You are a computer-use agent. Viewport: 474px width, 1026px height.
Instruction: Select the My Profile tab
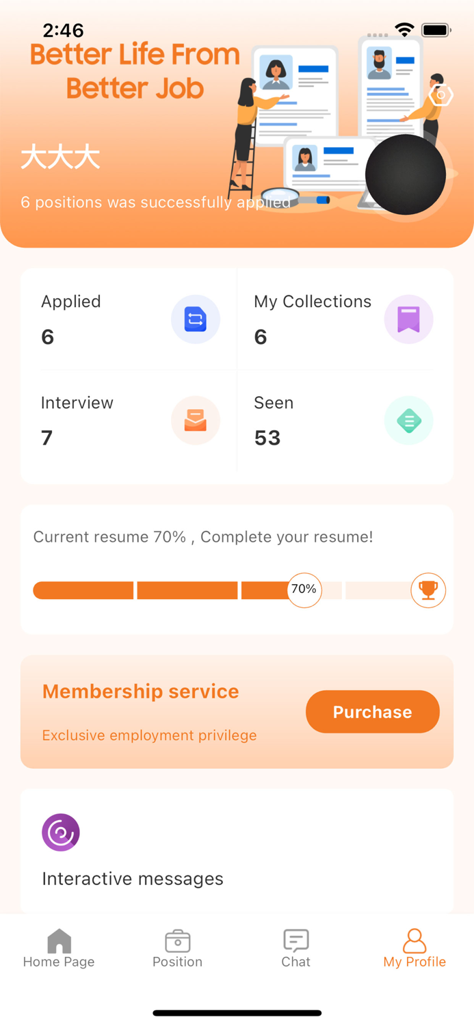point(414,947)
